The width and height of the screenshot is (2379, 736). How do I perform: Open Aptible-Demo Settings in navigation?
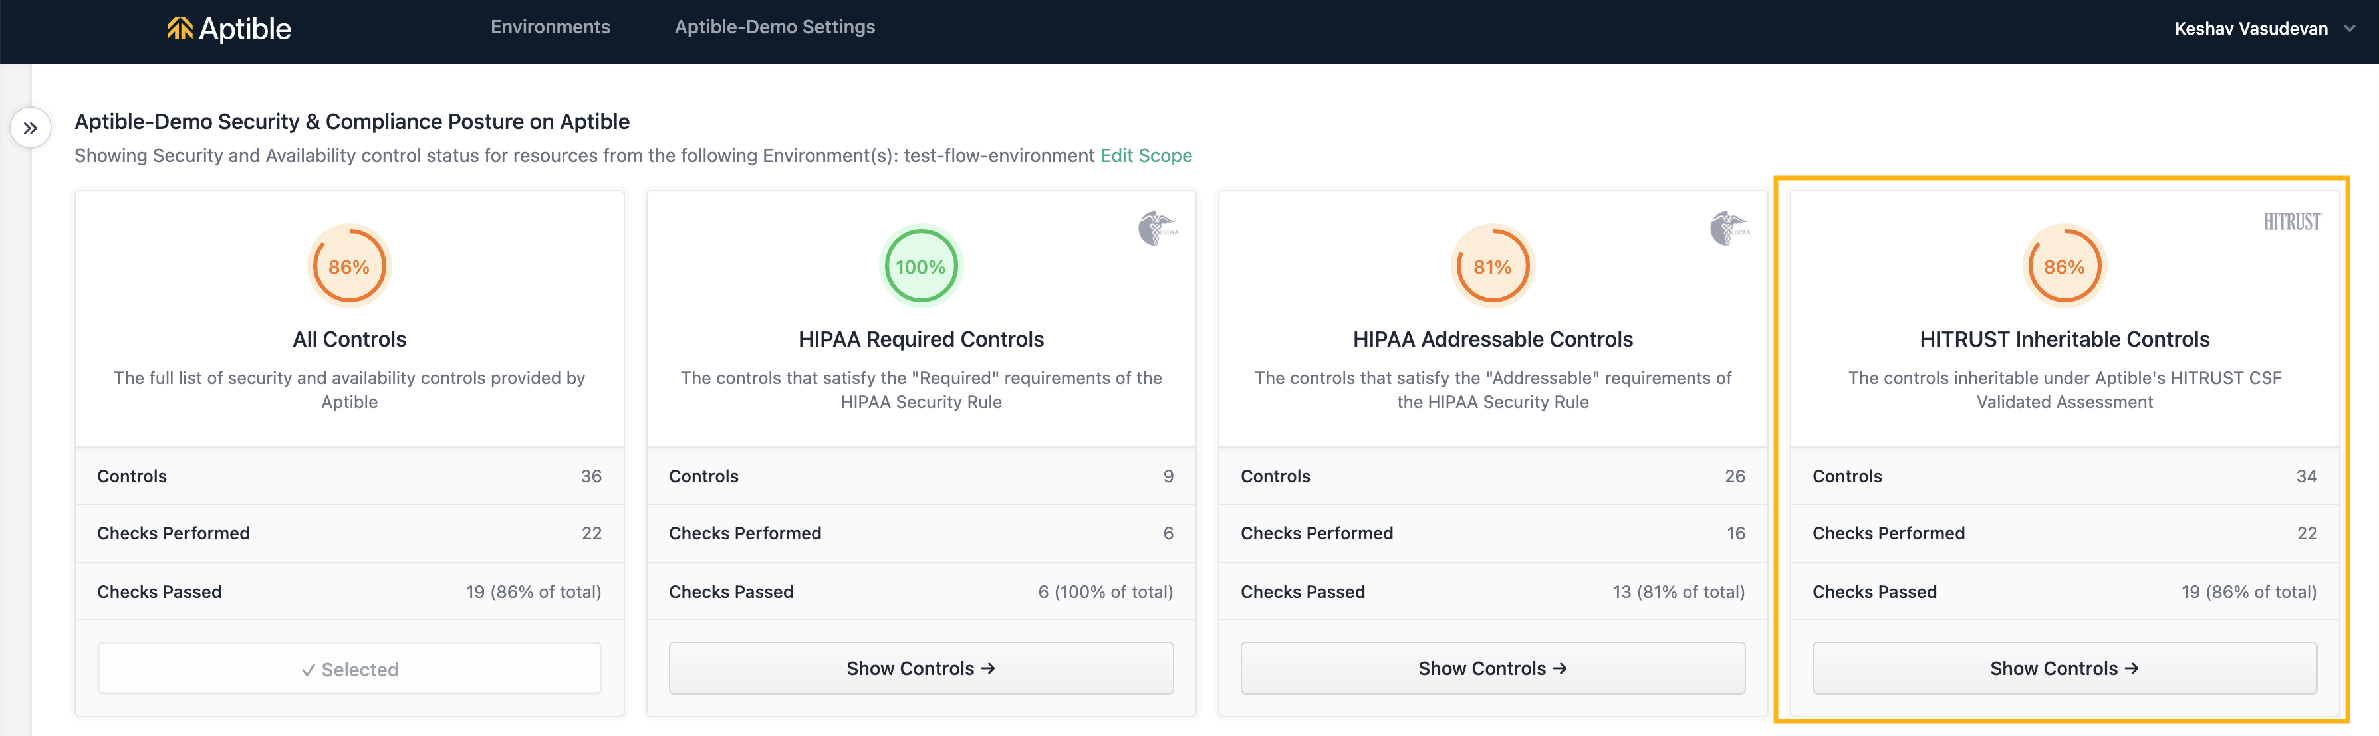click(774, 27)
